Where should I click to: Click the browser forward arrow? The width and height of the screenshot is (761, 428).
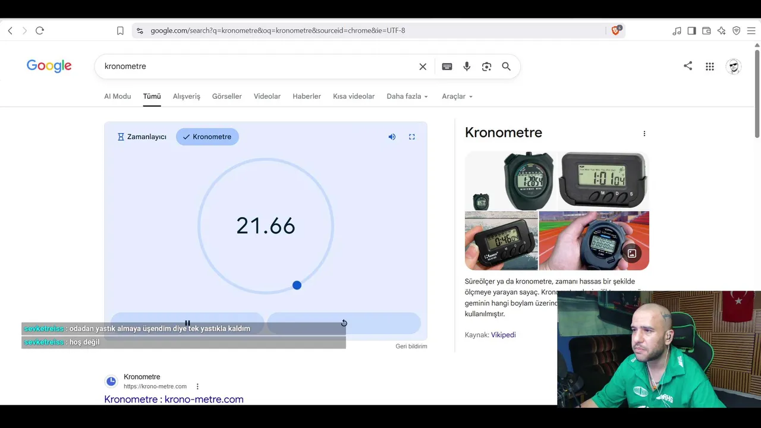(24, 30)
